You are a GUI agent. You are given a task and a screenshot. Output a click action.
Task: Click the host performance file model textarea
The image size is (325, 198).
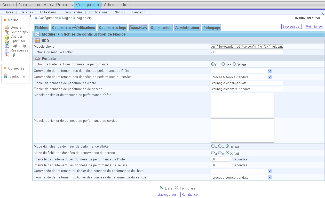(242, 105)
